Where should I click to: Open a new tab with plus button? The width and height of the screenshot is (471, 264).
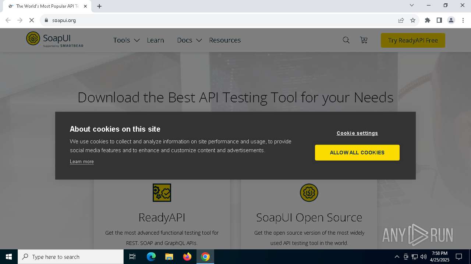99,6
